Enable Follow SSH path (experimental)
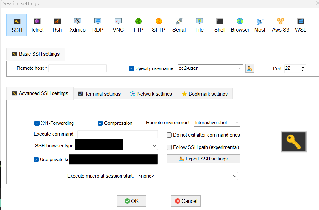Viewport: 319px width, 210px height. pos(169,147)
